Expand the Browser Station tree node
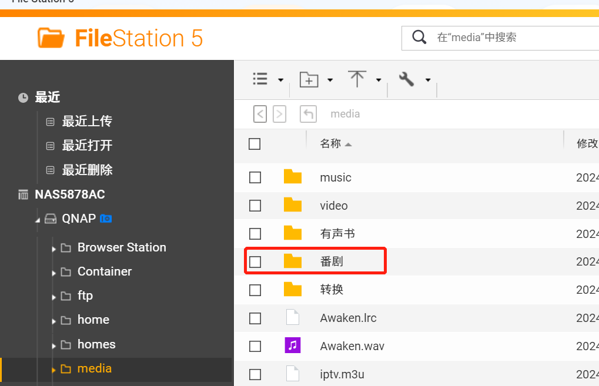The height and width of the screenshot is (386, 599). click(54, 249)
